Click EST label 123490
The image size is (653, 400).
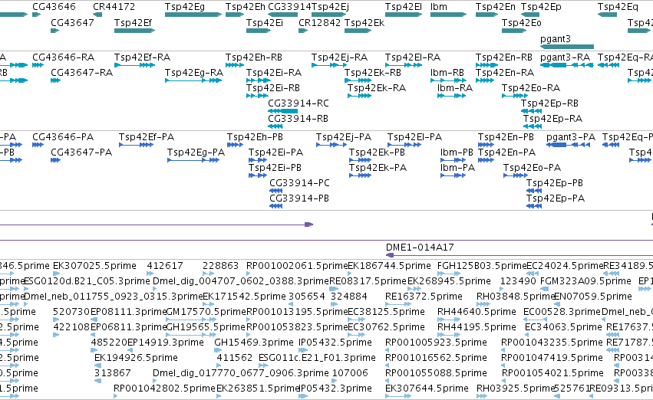518,281
